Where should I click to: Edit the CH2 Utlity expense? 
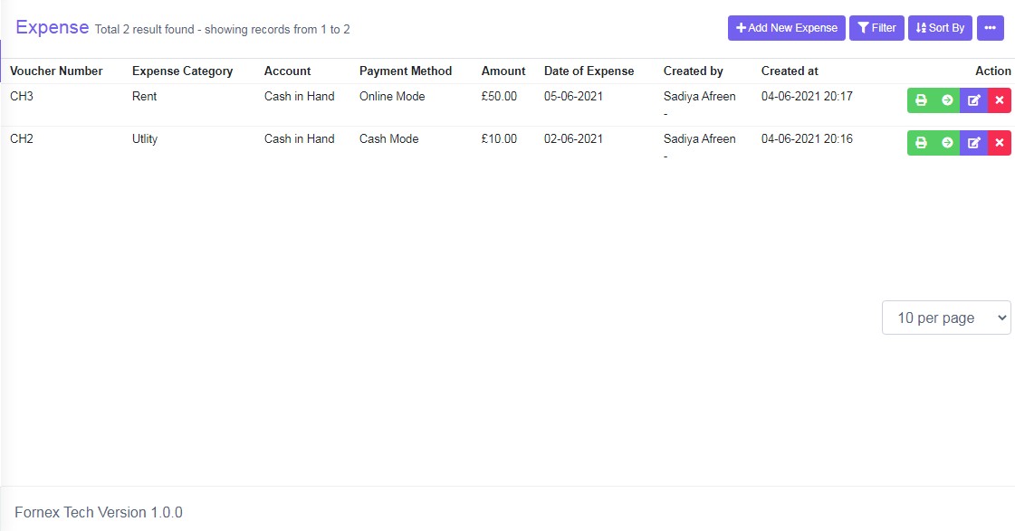click(973, 143)
